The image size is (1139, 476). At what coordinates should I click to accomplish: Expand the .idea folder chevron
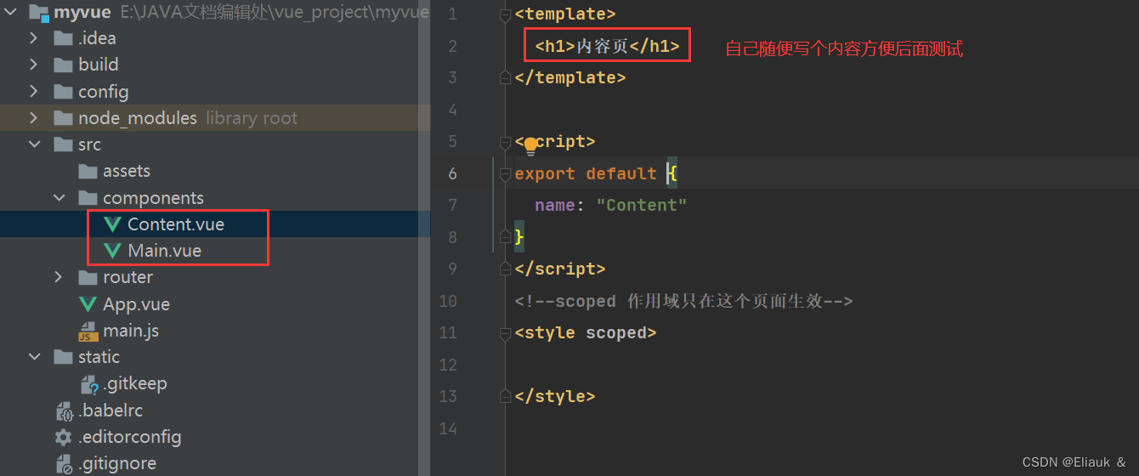click(34, 38)
